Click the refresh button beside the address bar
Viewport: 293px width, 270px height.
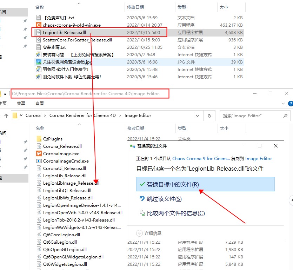(x=209, y=116)
